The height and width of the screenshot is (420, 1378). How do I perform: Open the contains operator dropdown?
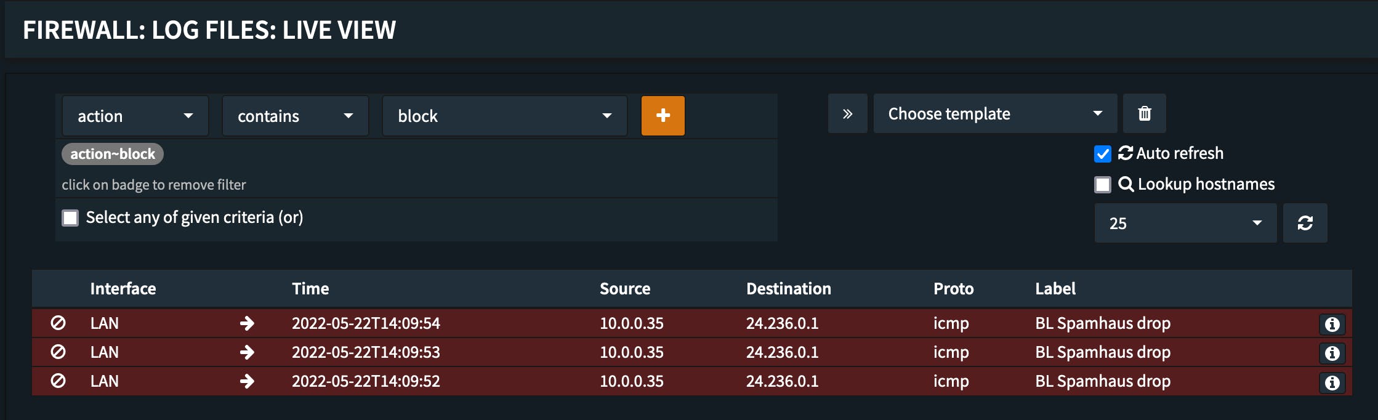(x=295, y=116)
